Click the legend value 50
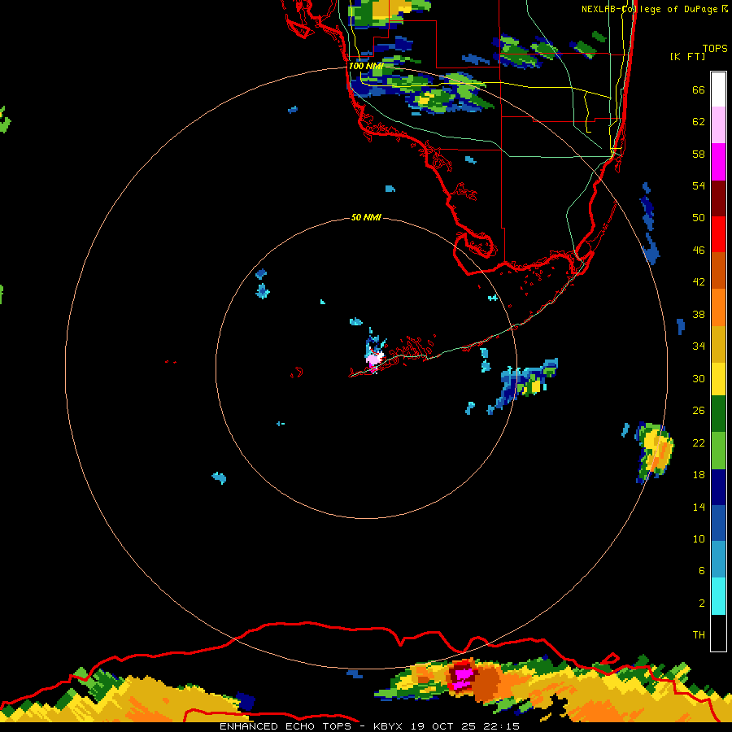Image resolution: width=732 pixels, height=732 pixels. tap(699, 217)
